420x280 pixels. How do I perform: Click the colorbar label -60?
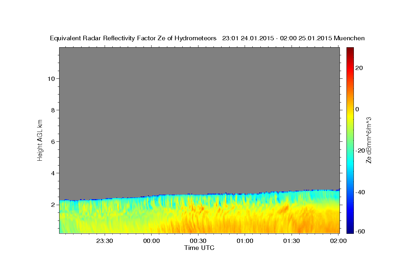point(359,231)
